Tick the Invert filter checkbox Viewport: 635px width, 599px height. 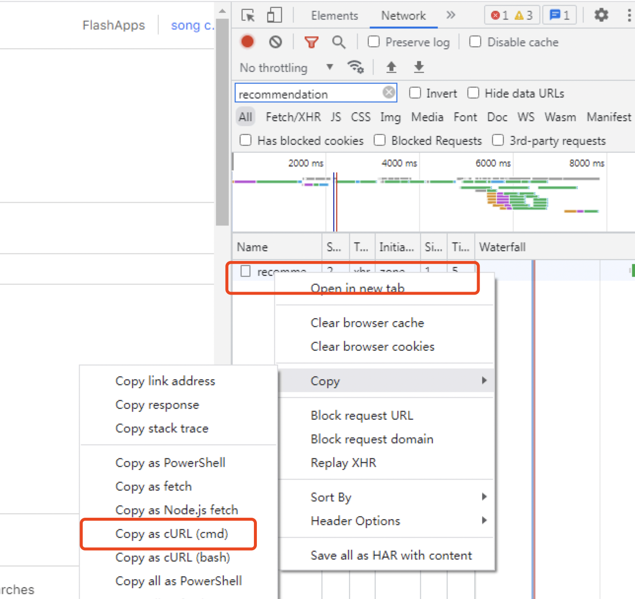(415, 93)
